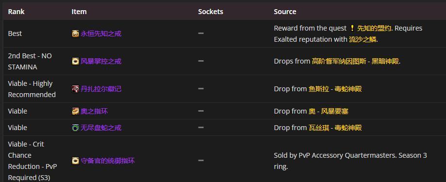Open the 守备官的统御指环 item link
446x182 pixels.
pos(108,161)
